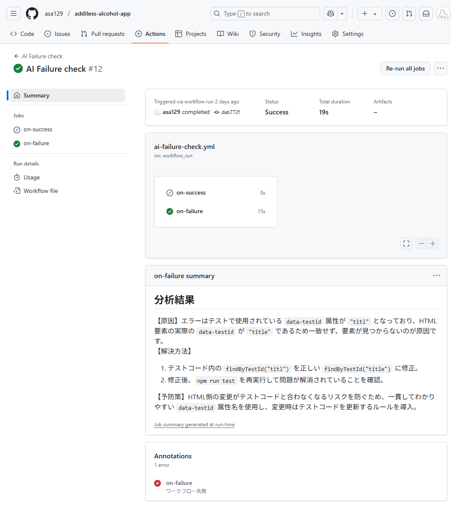
Task: Click 'Job summary generated at run-time' link
Action: pos(194,425)
